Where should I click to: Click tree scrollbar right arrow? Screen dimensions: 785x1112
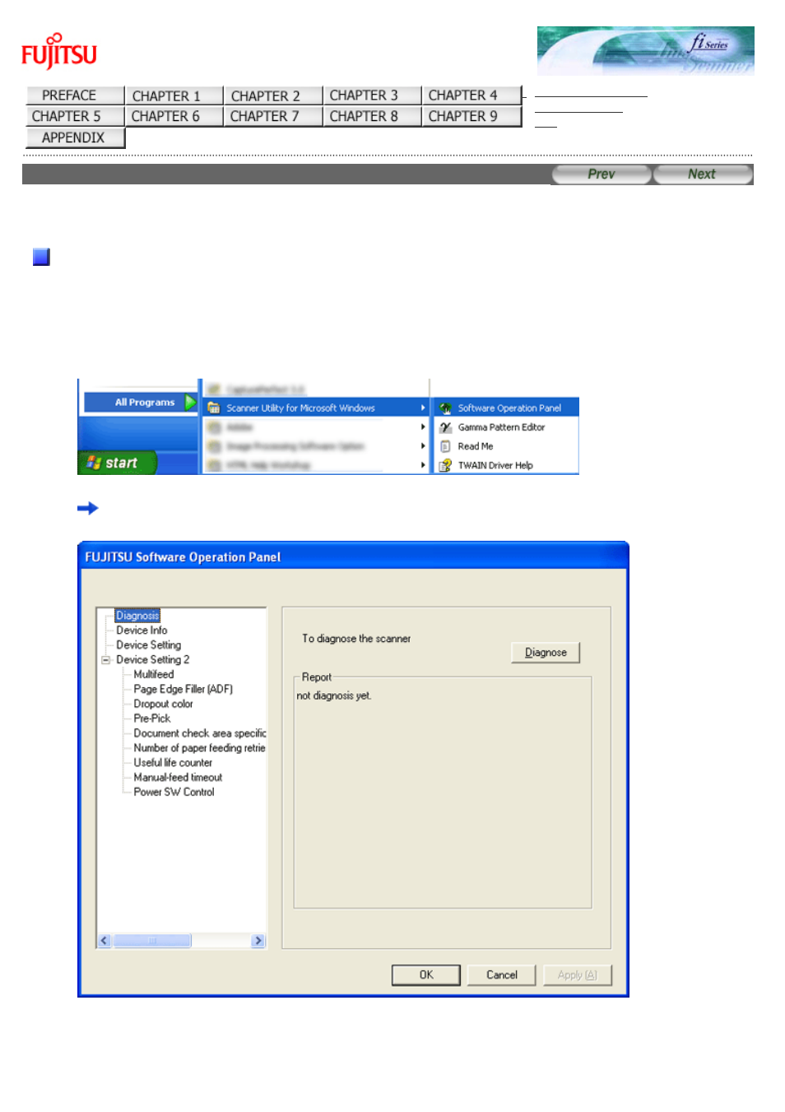point(258,941)
